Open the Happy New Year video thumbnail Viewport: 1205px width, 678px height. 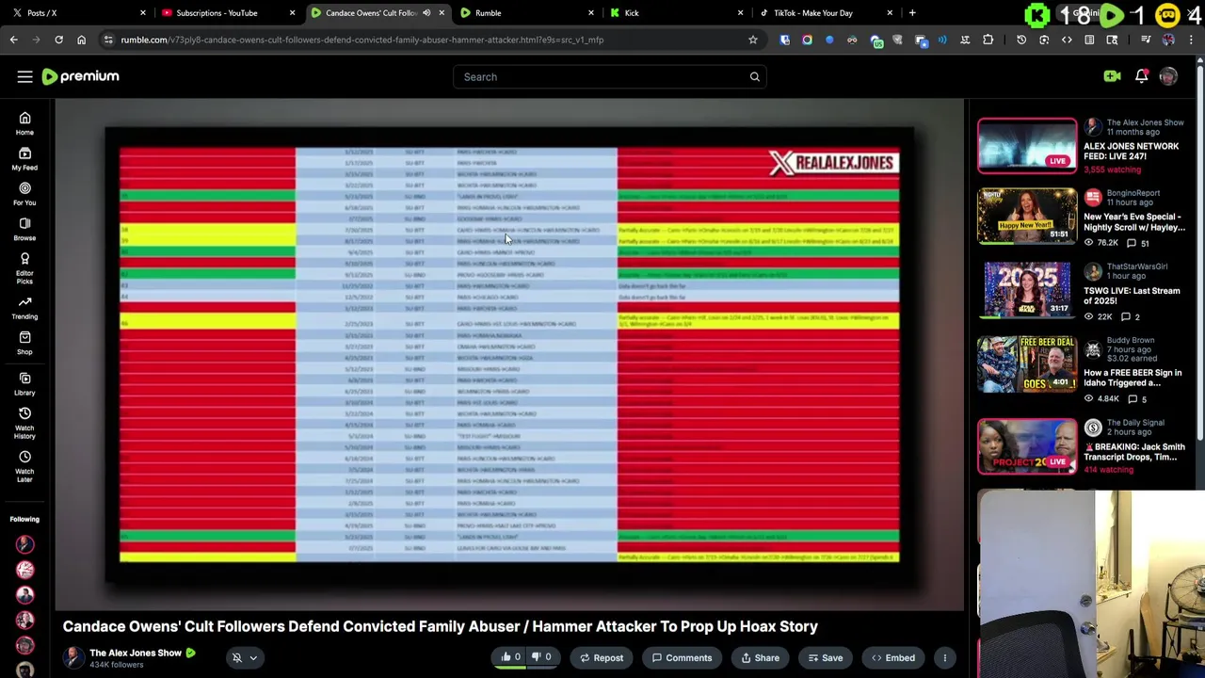(1026, 216)
